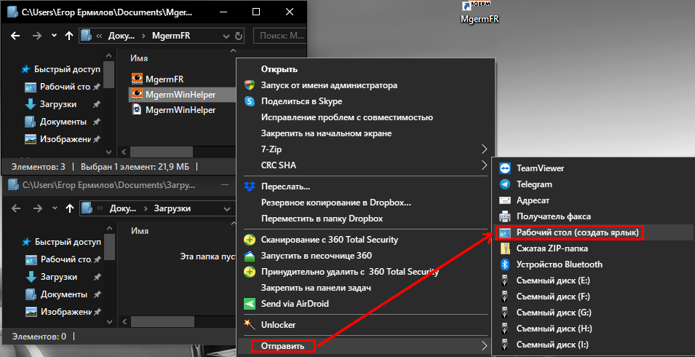Choose Bluetooth device icon in submenu

505,264
